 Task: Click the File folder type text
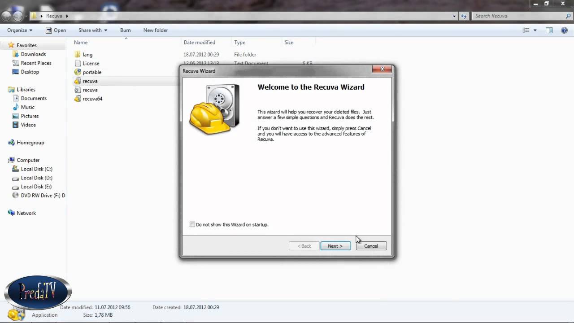(x=245, y=54)
